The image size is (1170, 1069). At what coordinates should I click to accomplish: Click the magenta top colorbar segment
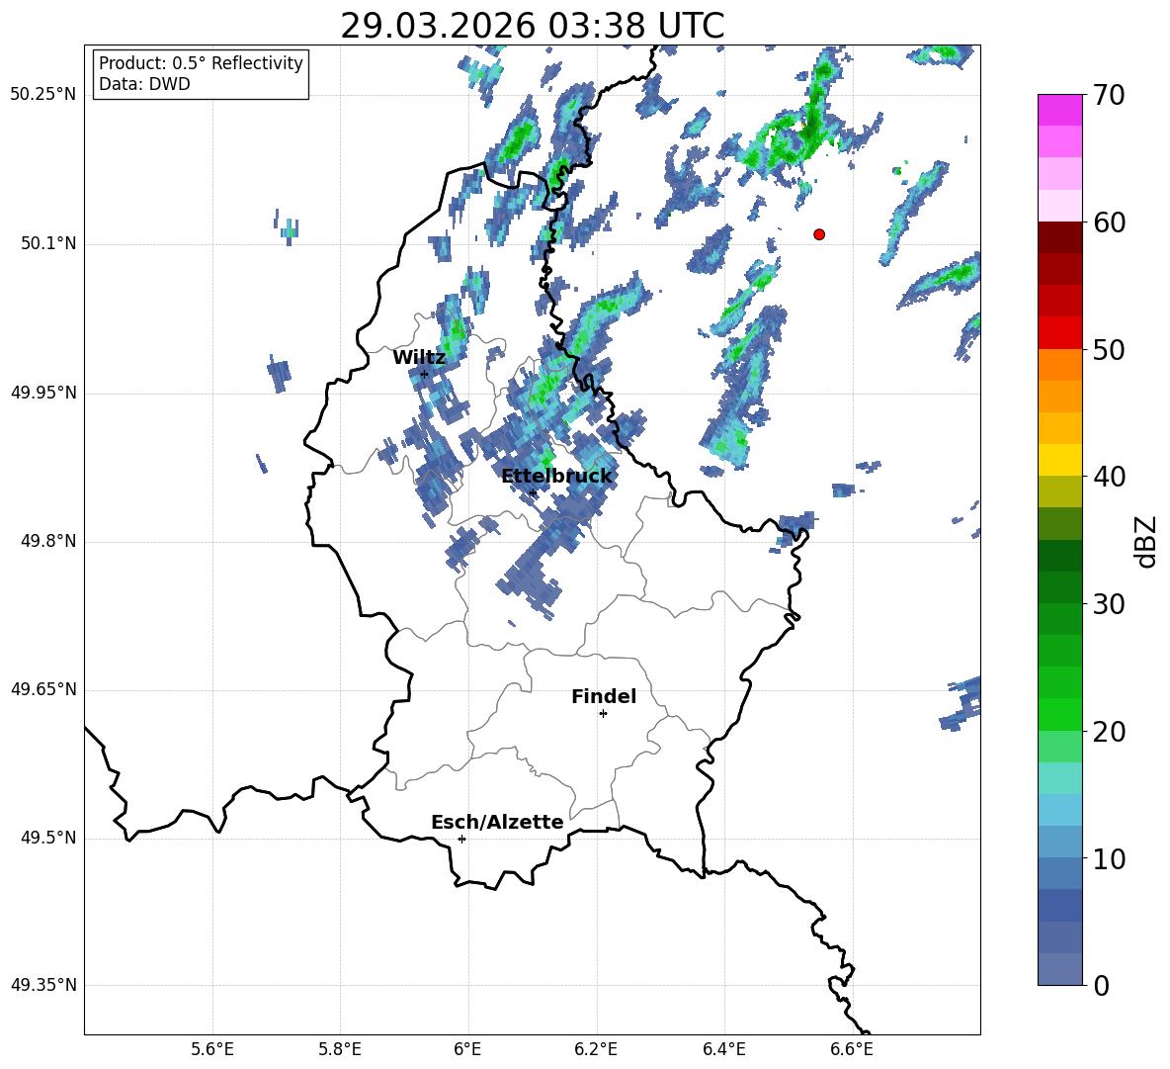(1059, 111)
